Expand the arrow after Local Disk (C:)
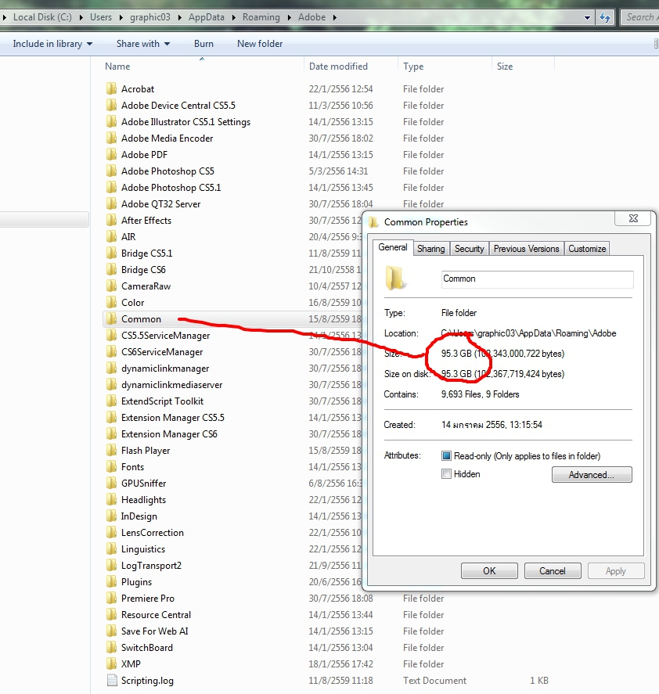The height and width of the screenshot is (694, 659). pos(81,17)
